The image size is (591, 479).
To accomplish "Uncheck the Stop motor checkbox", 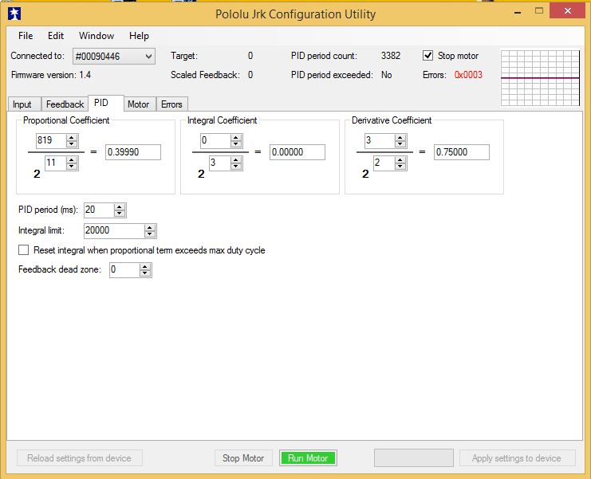I will tap(427, 56).
